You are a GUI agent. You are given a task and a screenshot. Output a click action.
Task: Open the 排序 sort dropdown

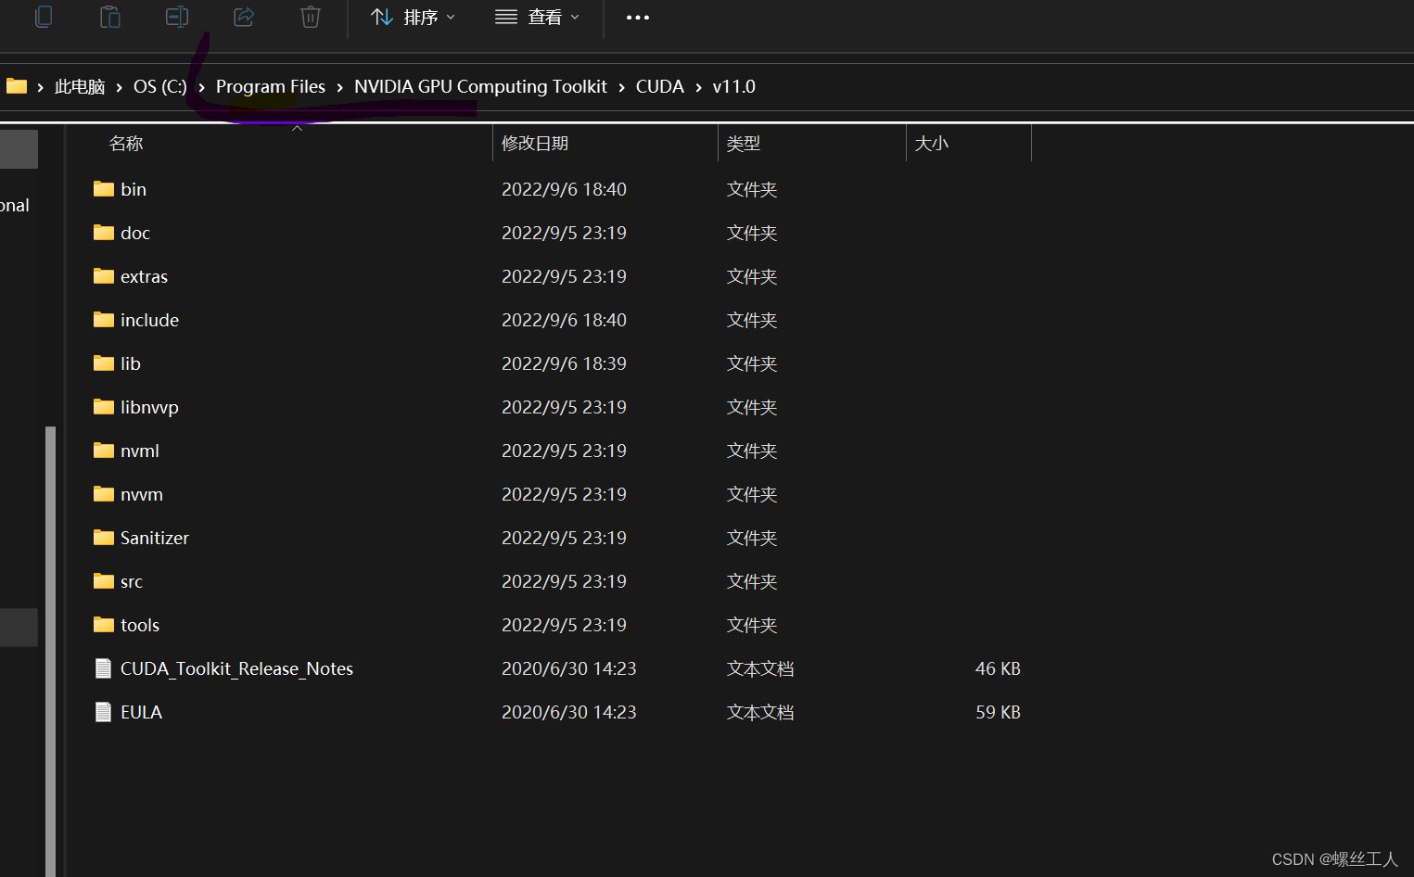pos(414,17)
